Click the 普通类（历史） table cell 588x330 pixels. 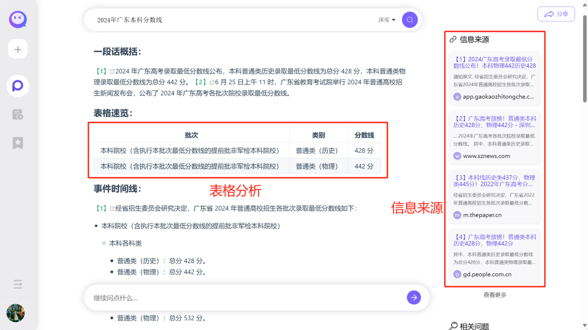coord(318,151)
